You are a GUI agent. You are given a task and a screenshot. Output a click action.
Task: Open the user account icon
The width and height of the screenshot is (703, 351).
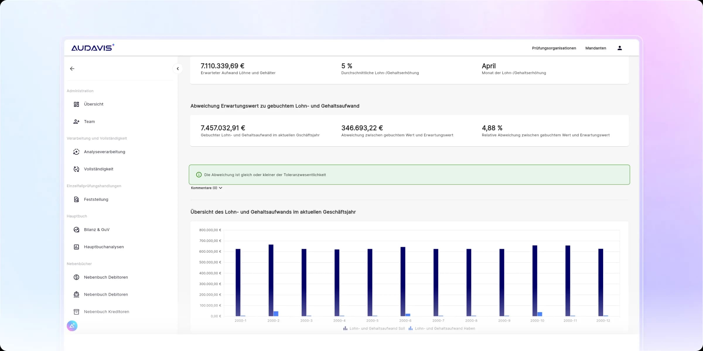[619, 48]
